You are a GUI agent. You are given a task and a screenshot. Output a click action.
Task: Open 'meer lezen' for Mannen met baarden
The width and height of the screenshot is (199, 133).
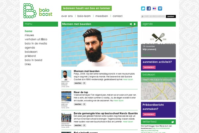tap(128, 79)
